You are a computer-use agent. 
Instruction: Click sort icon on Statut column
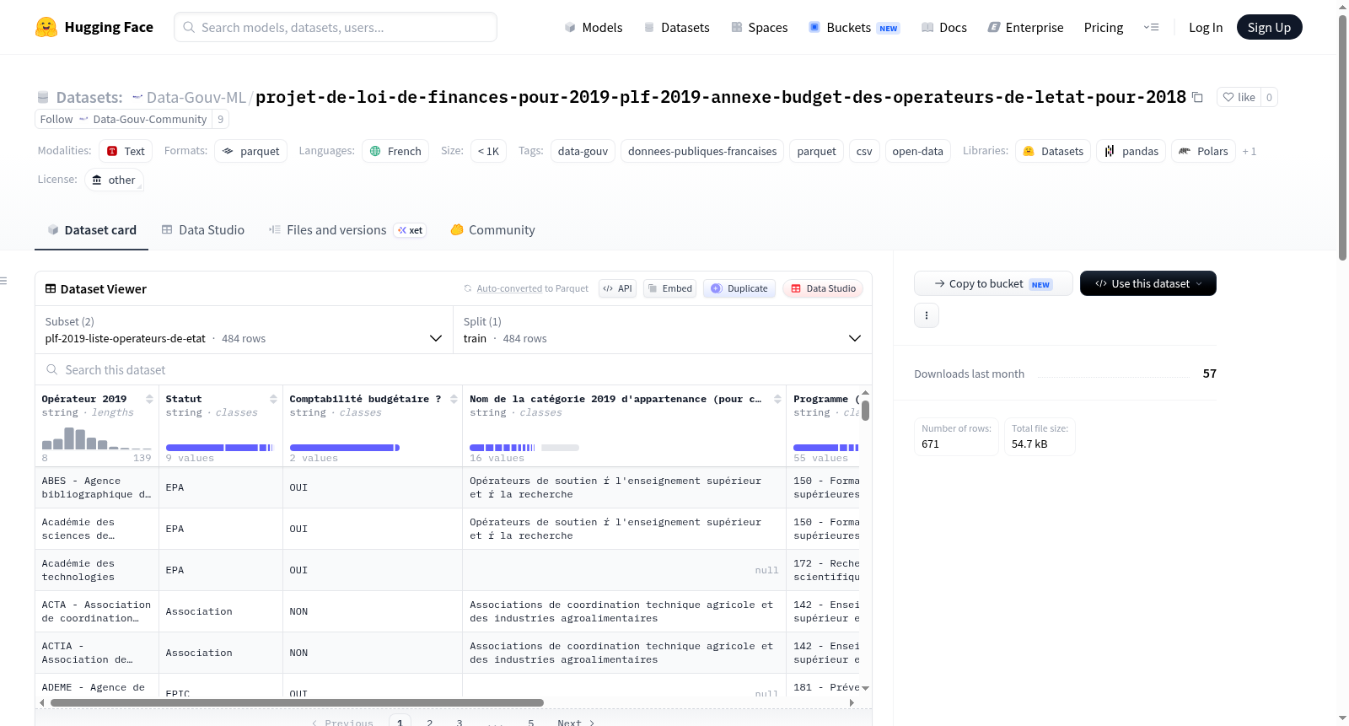click(273, 399)
